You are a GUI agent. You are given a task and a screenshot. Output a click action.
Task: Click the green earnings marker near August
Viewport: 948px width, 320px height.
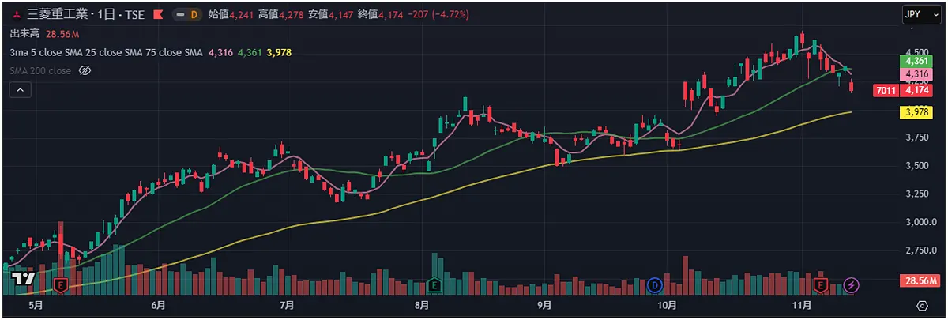click(x=434, y=284)
